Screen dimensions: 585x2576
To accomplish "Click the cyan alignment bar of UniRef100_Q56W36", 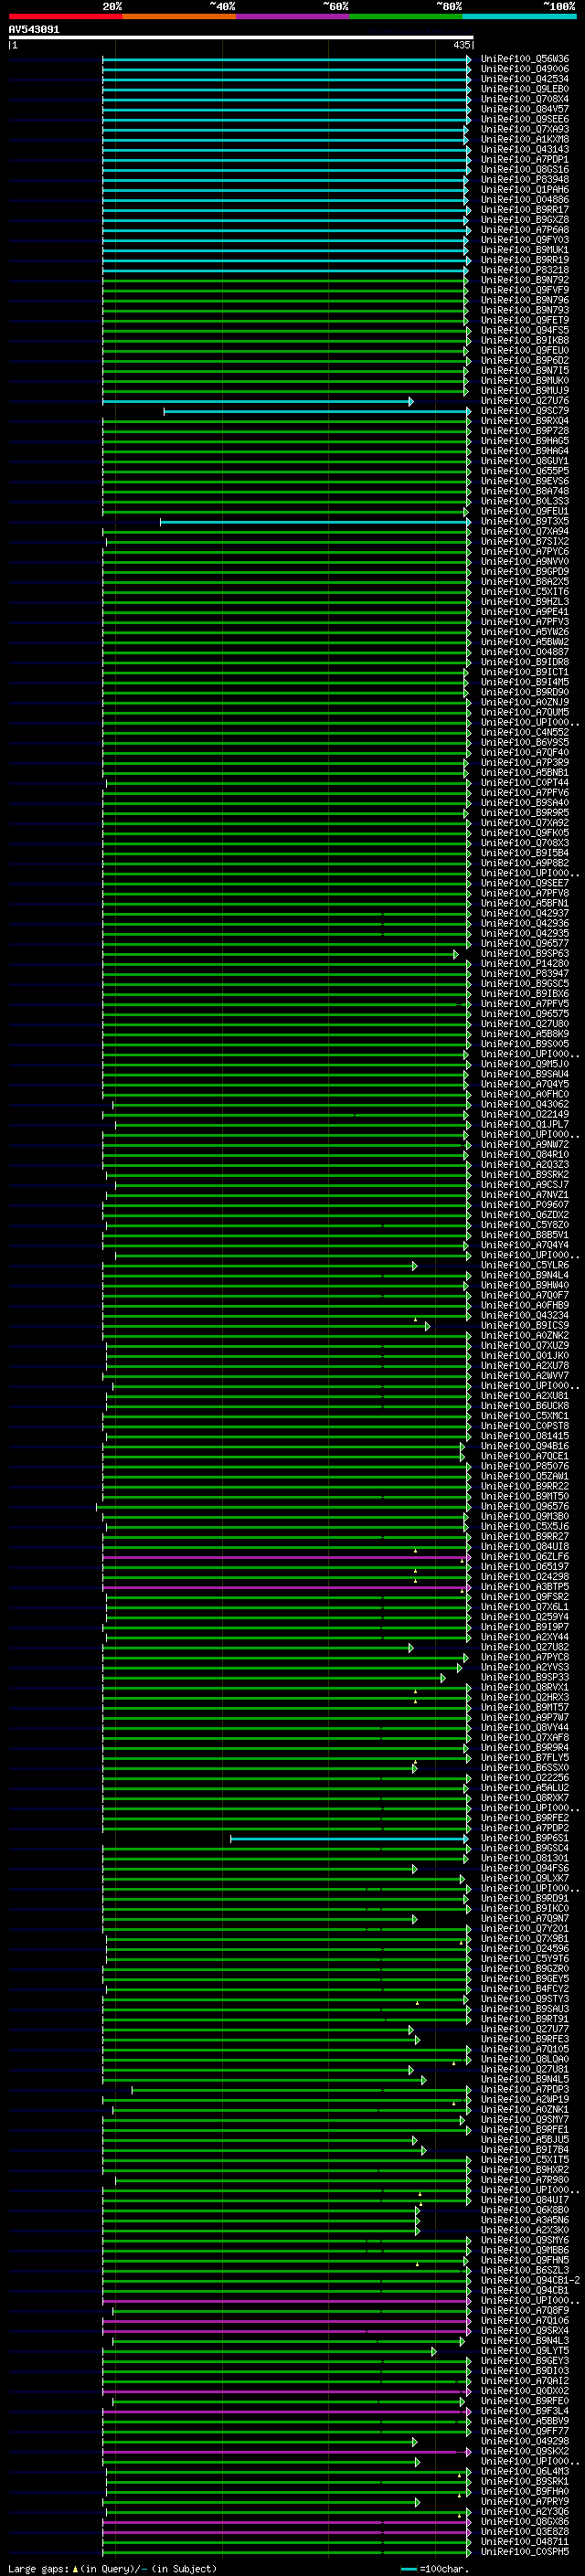I will [x=286, y=59].
